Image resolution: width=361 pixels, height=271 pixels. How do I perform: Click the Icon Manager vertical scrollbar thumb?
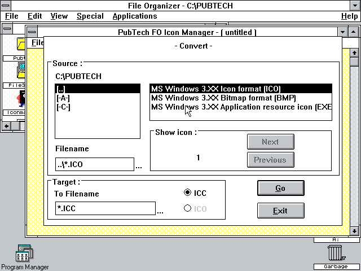coord(354,62)
